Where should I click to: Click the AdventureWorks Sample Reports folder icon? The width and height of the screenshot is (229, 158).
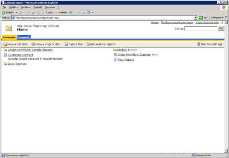(x=5, y=50)
